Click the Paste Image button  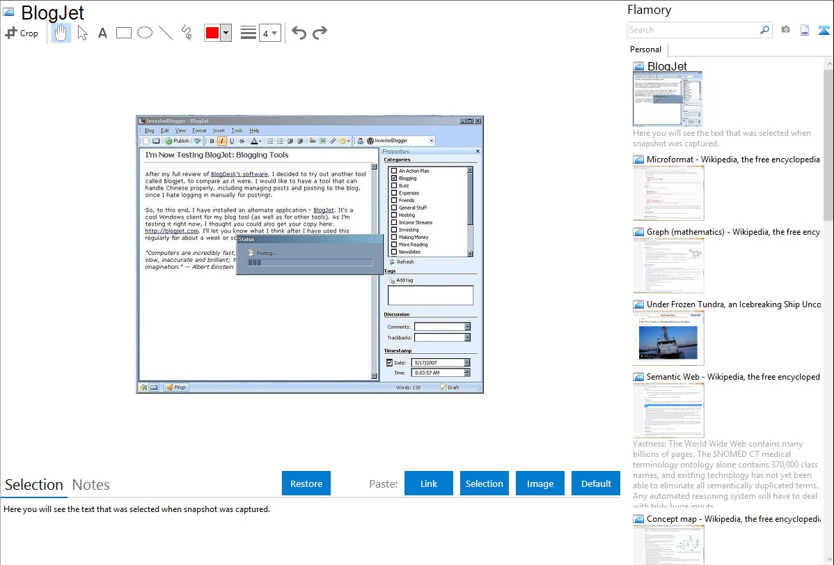pos(540,483)
